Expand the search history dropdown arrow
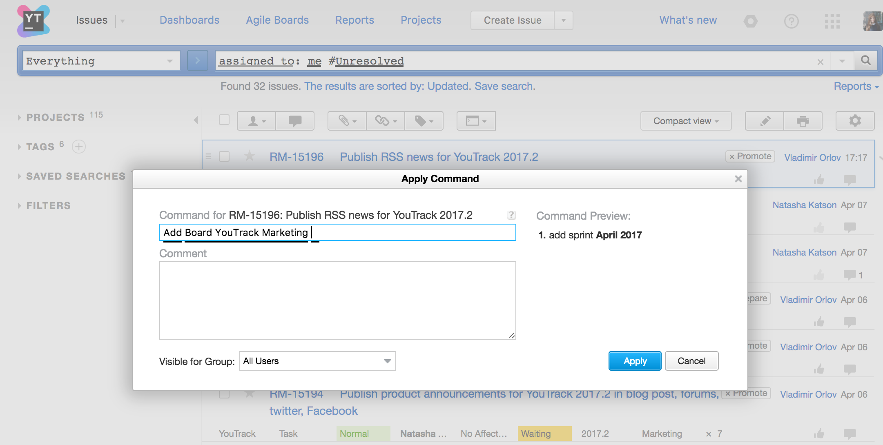Screen dimensions: 883x445 coord(842,61)
